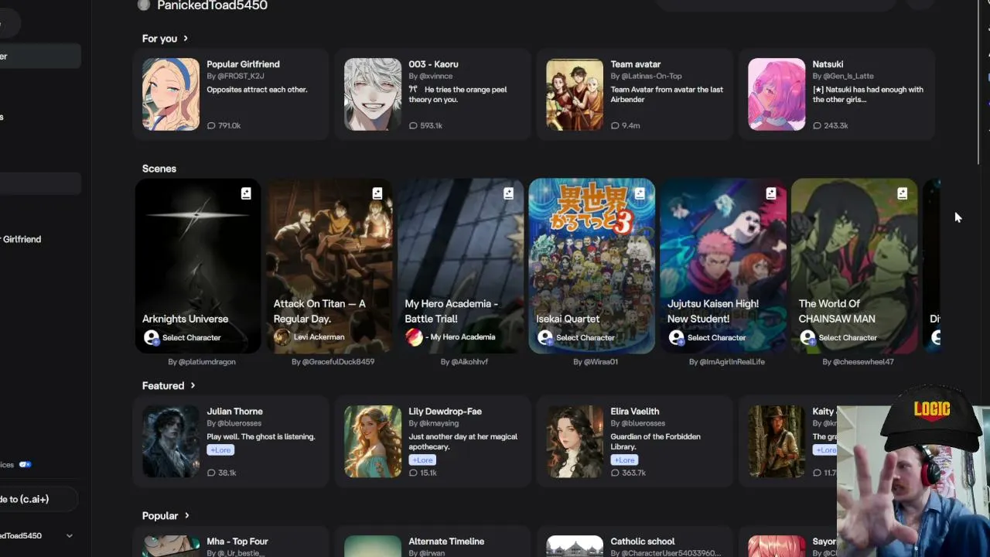
Task: Click the chat bubble icon beside 9.4m
Action: point(615,125)
